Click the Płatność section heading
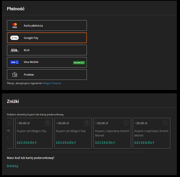This screenshot has width=180, height=177. 16,9
